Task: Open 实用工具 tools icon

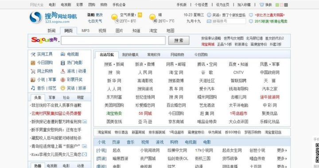Action: (x=33, y=54)
